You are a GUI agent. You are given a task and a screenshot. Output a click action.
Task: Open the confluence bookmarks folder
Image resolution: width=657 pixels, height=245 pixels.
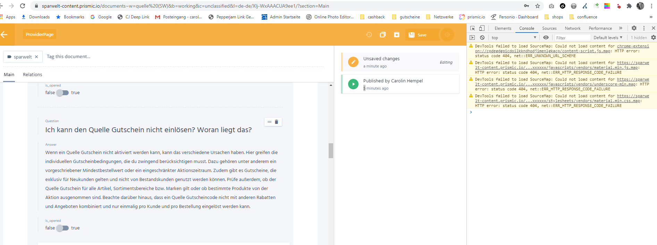coord(583,17)
